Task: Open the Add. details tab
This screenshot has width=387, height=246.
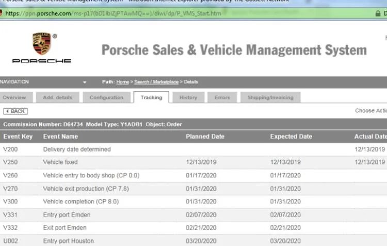Action: [57, 97]
